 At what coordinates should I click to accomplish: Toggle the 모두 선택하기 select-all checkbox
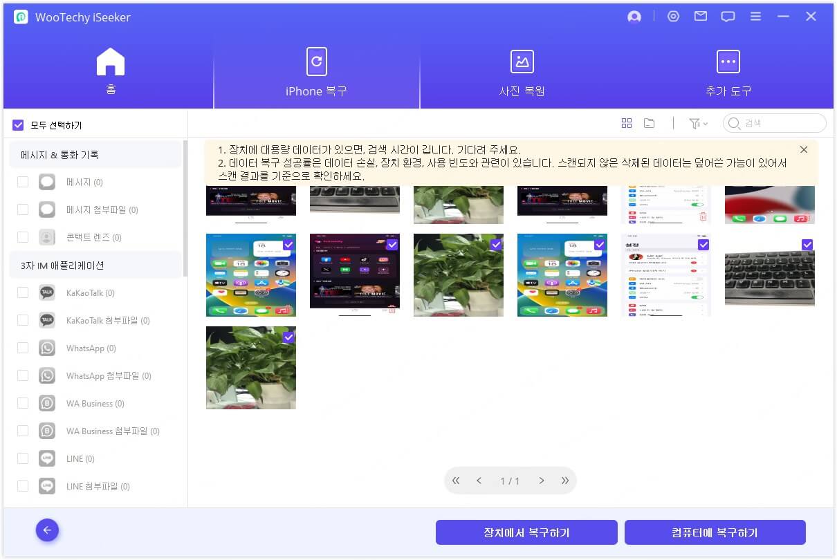pos(17,124)
